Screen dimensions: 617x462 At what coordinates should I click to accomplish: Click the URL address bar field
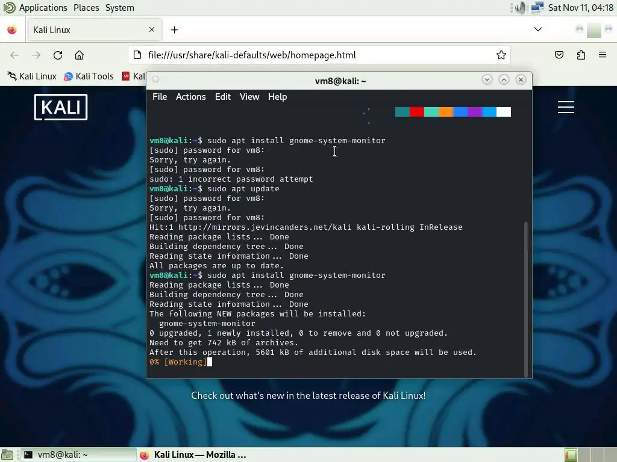click(319, 55)
